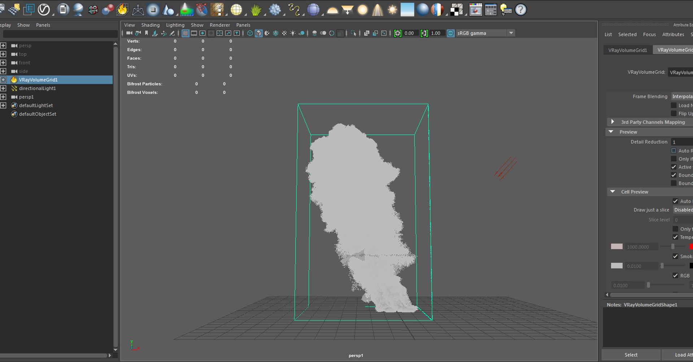Click the checkerboard material shelf icon
Viewport: 693px width, 362px height.
pos(456,10)
